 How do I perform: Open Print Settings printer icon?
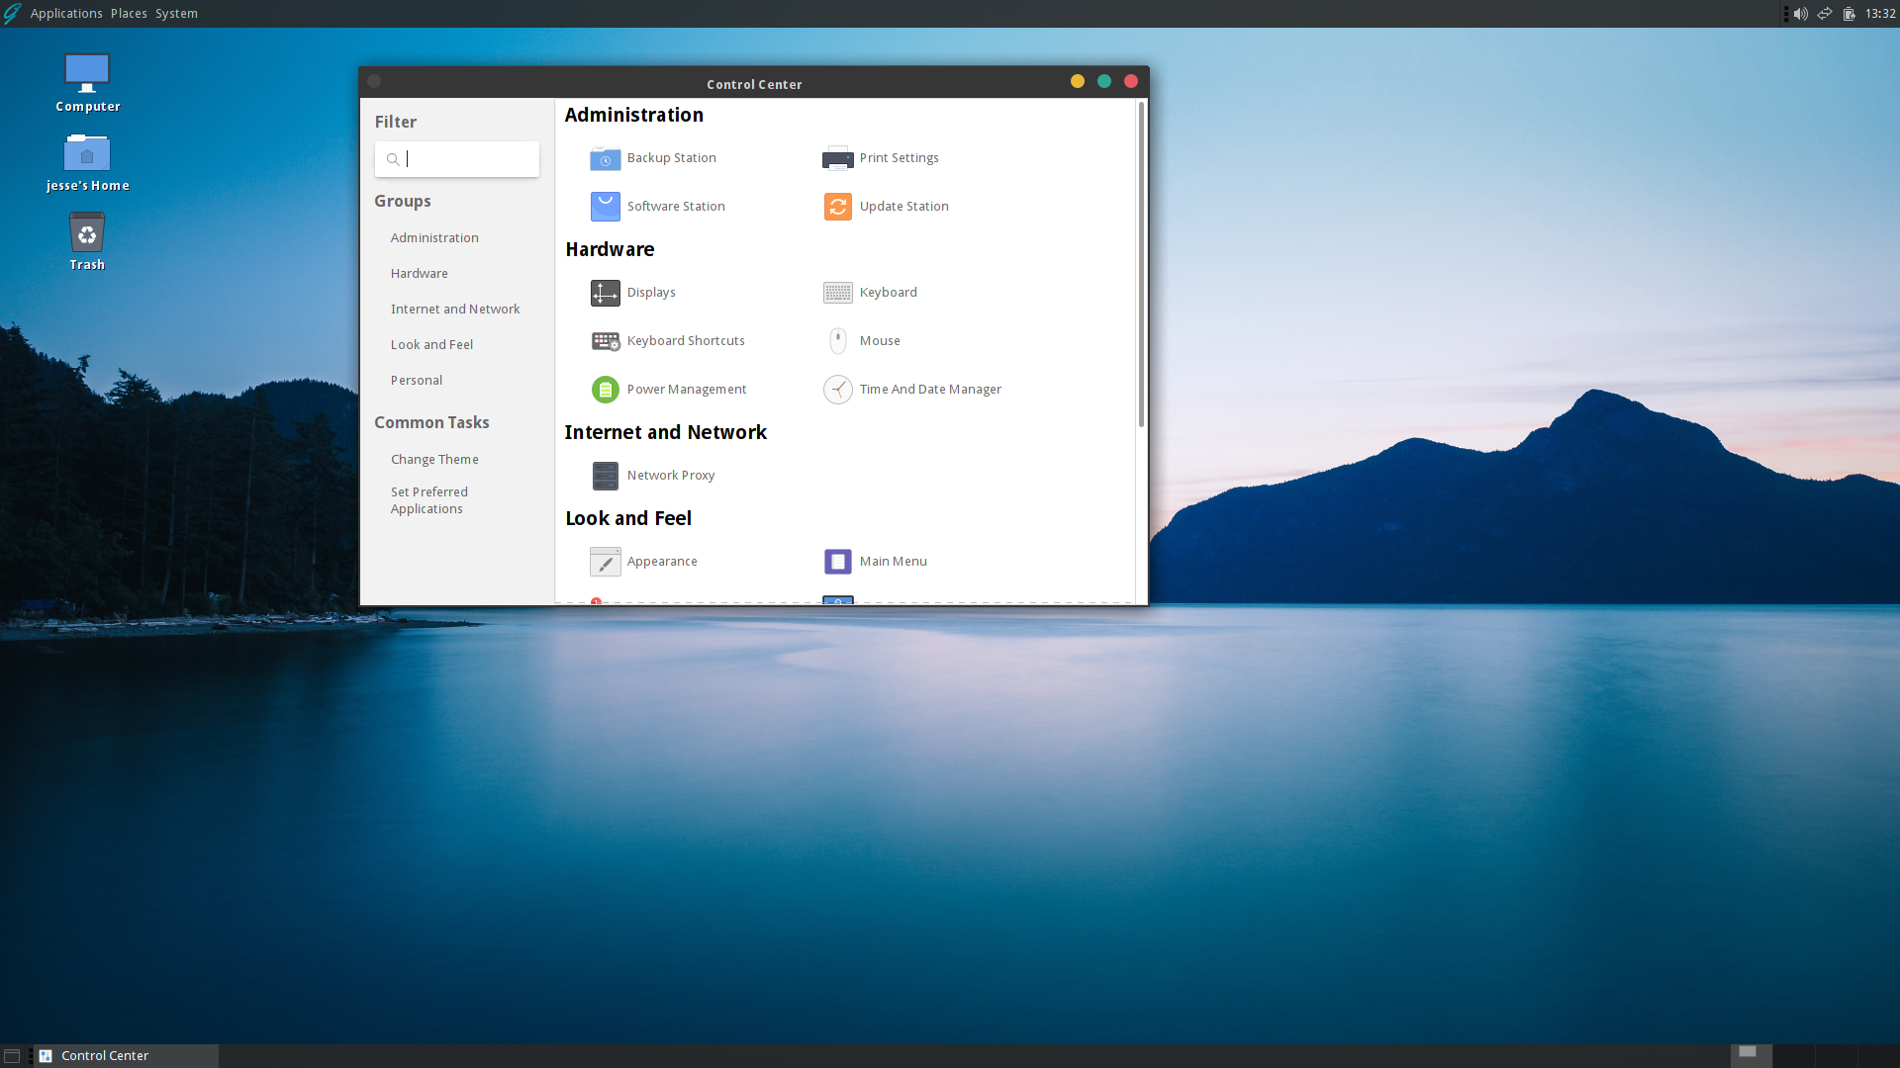837,158
